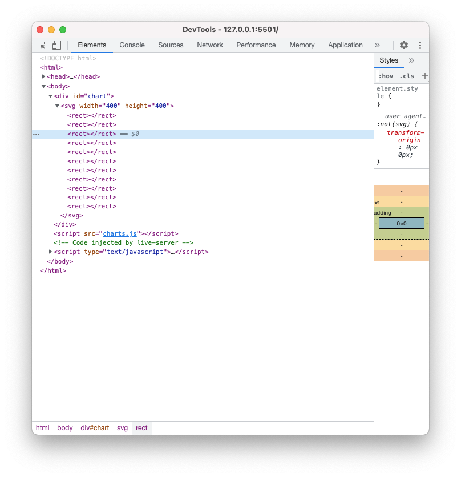Screen dimensions: 461x477
Task: Toggle the :hov element state panel
Action: click(x=386, y=76)
